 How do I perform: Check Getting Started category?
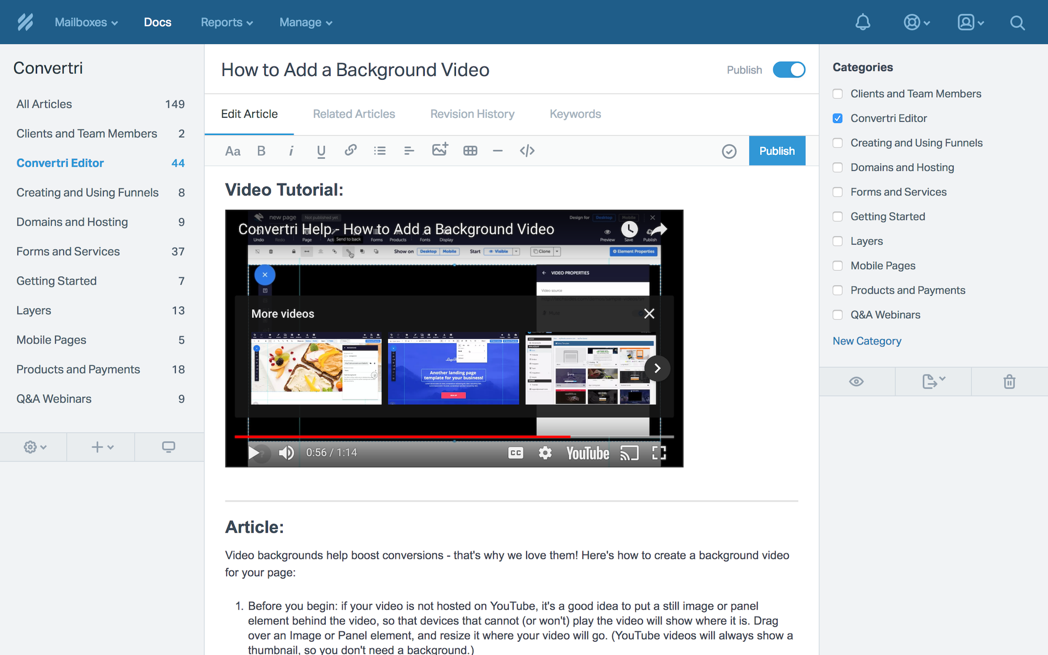(838, 217)
